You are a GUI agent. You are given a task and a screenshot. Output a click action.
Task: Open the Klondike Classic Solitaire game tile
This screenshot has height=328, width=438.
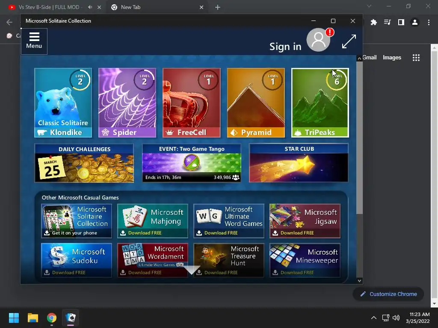pyautogui.click(x=63, y=102)
